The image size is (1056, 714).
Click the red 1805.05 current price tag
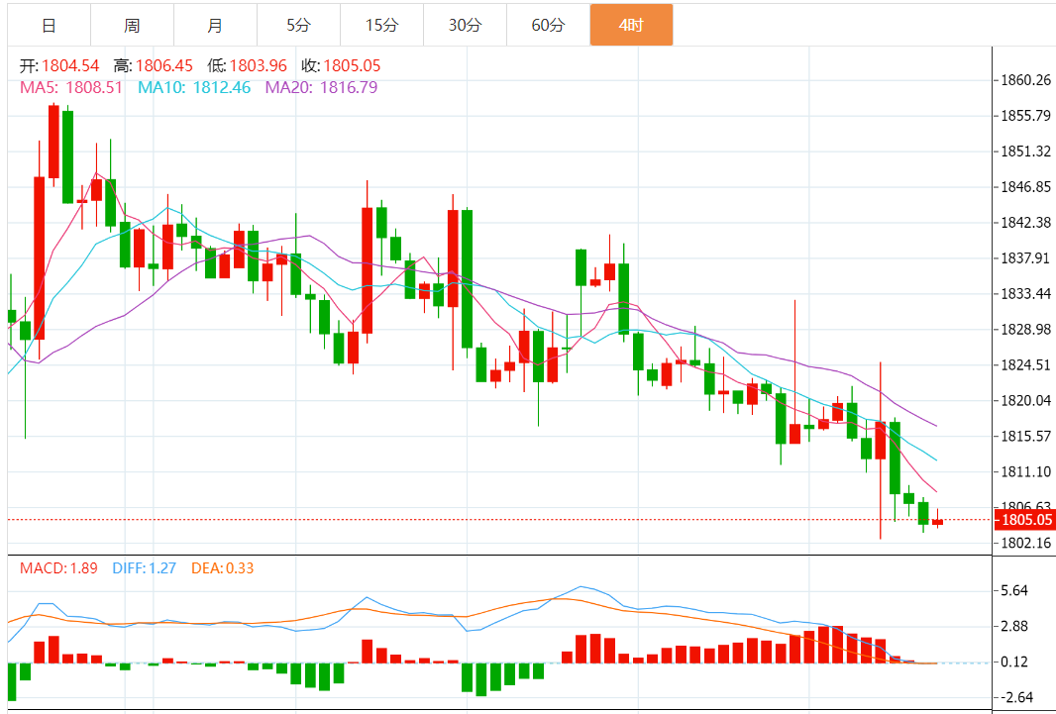(1024, 520)
